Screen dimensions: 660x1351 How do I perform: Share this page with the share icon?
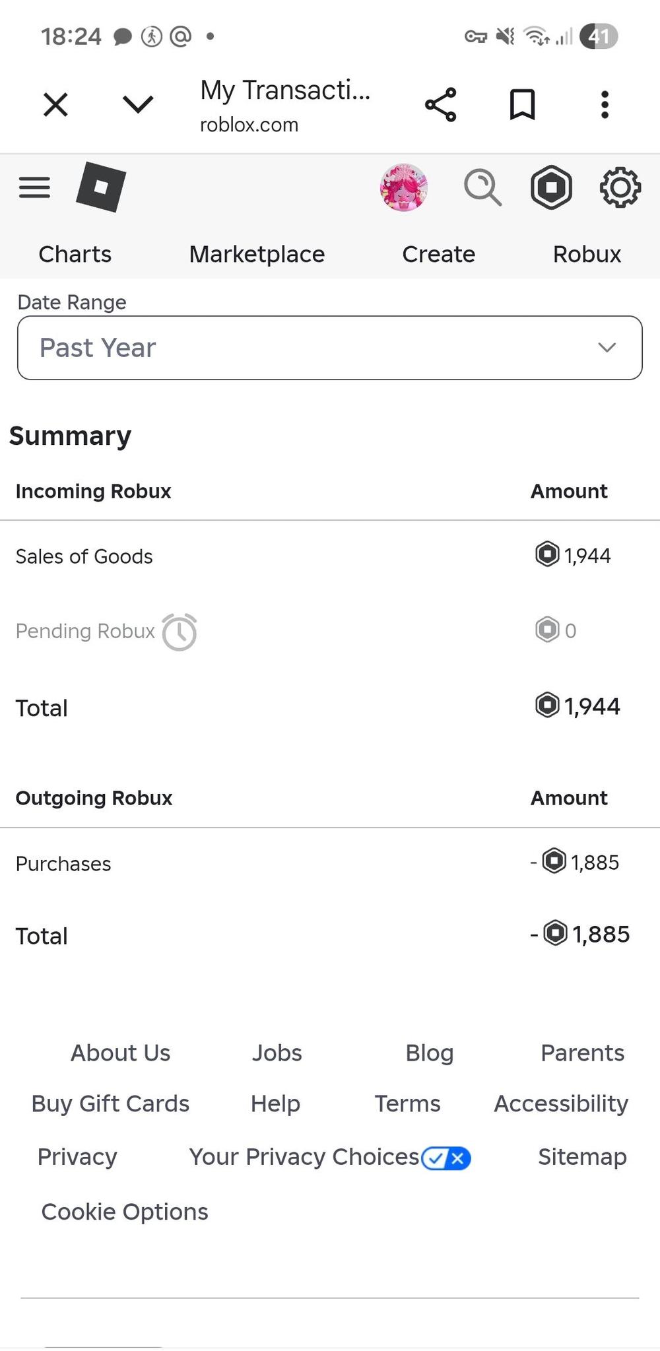pyautogui.click(x=441, y=105)
